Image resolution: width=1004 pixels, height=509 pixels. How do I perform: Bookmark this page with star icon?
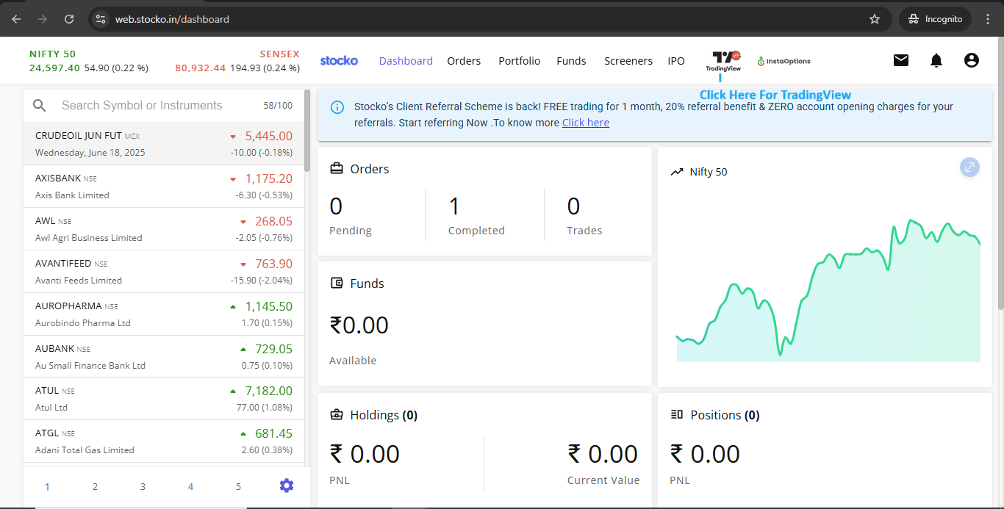(x=875, y=19)
